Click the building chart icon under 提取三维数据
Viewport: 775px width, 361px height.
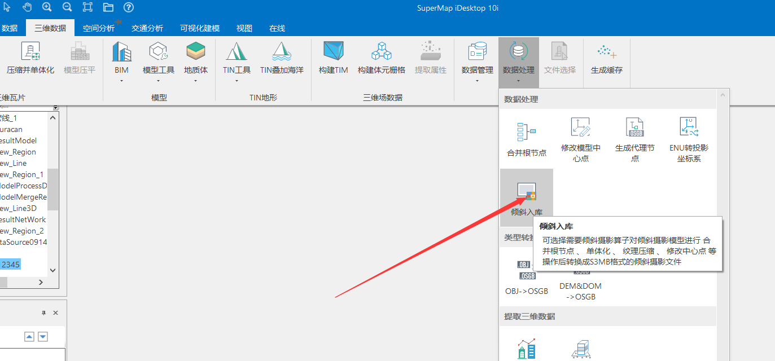pyautogui.click(x=527, y=350)
